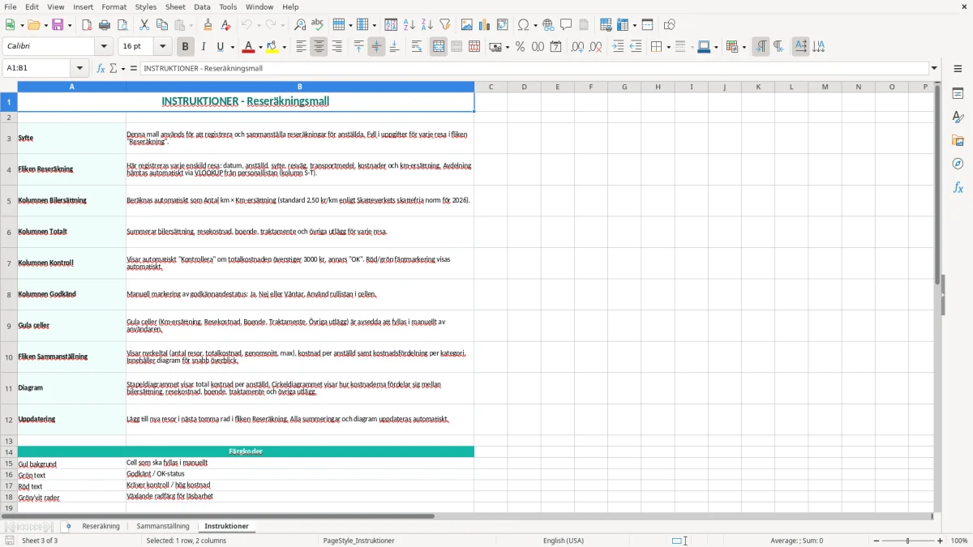Format cells as percent
973x547 pixels.
[x=520, y=47]
